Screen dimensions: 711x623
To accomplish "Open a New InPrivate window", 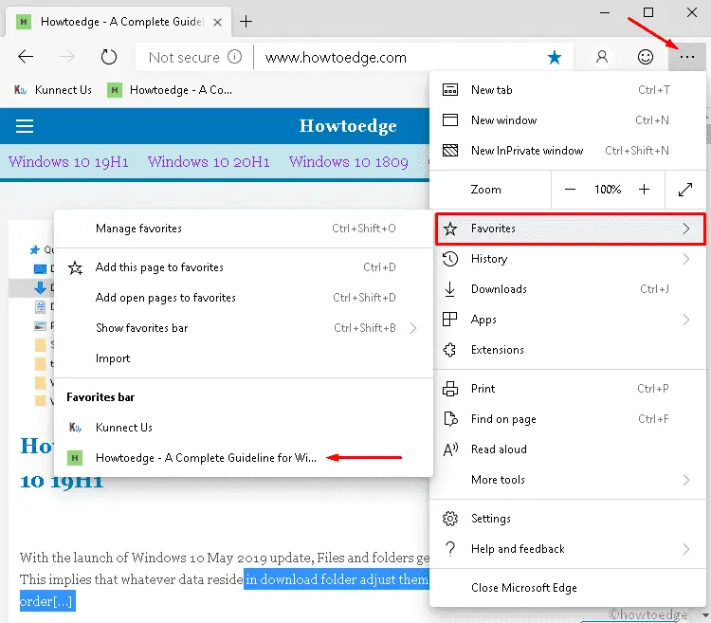I will 567,151.
